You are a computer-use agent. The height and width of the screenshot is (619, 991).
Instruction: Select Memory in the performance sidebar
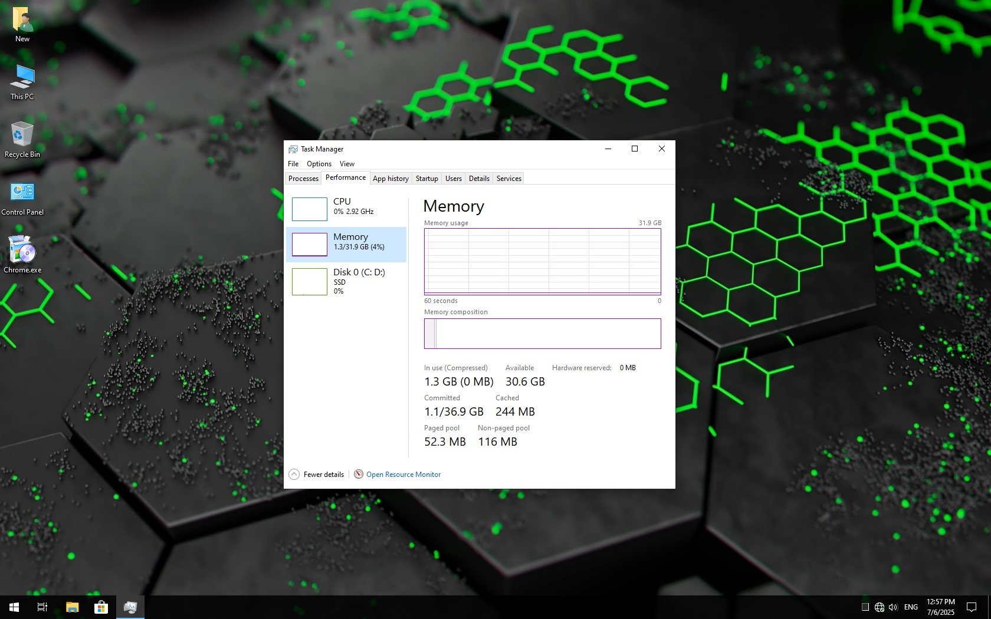346,244
